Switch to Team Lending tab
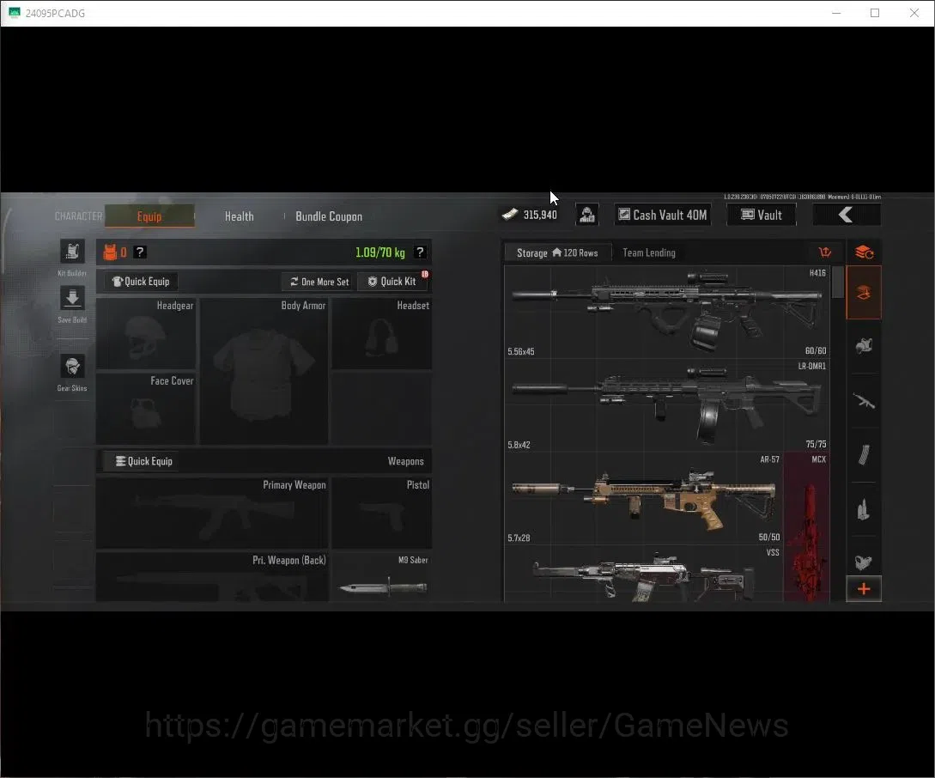Viewport: 935px width, 778px height. pyautogui.click(x=649, y=252)
